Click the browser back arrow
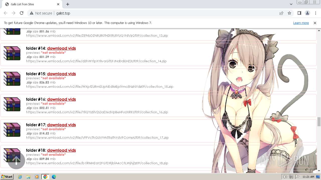The height and width of the screenshot is (180, 321). click(x=6, y=13)
